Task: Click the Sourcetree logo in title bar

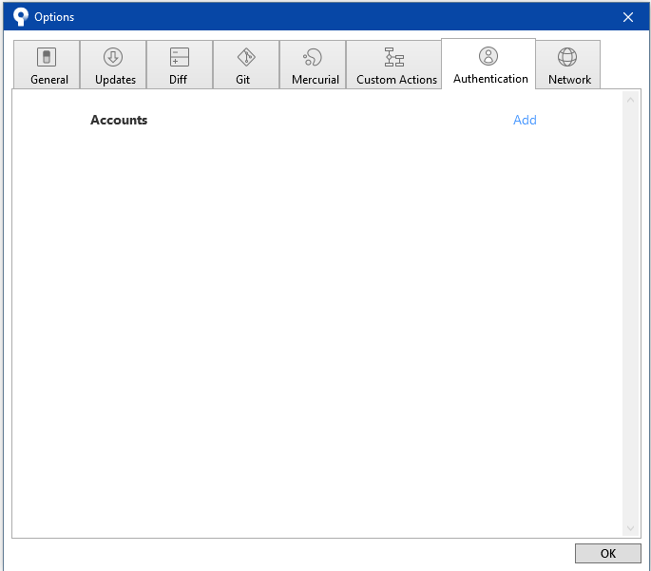Action: click(x=20, y=16)
